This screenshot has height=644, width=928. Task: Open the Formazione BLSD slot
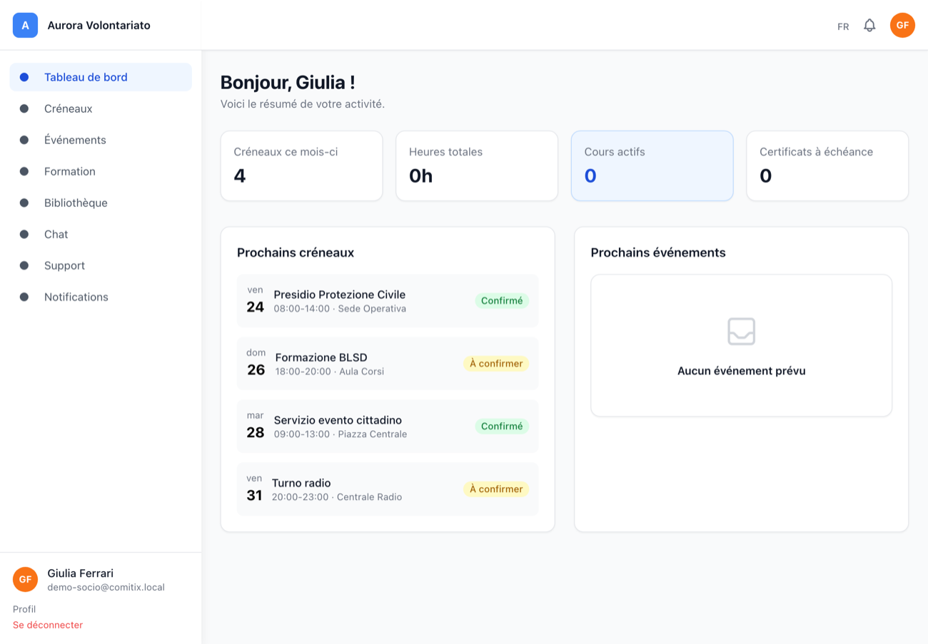pyautogui.click(x=388, y=364)
